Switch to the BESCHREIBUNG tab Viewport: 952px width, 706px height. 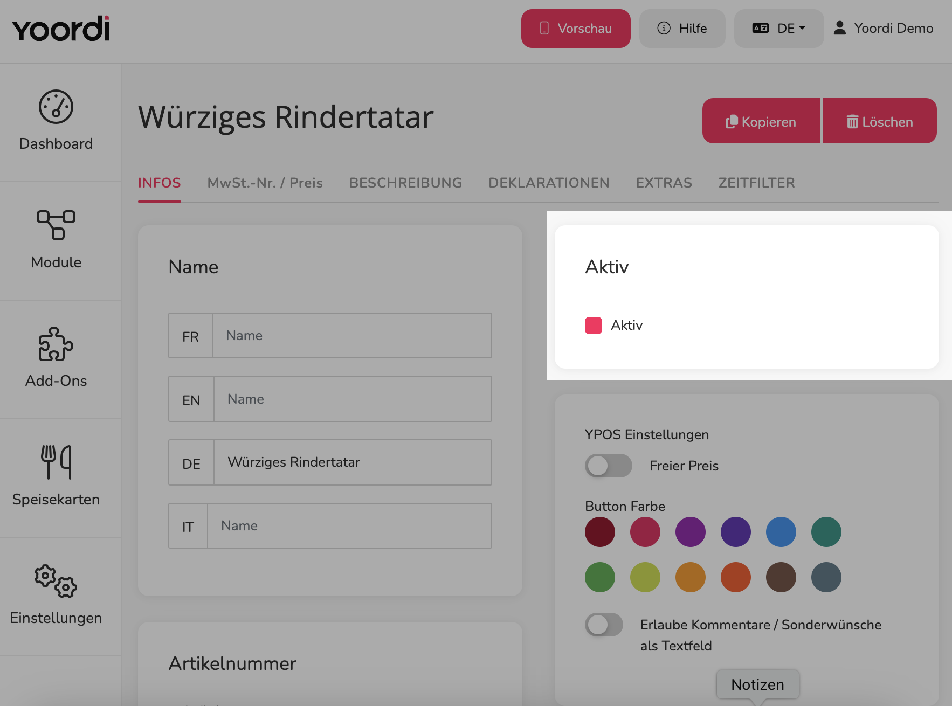point(405,183)
